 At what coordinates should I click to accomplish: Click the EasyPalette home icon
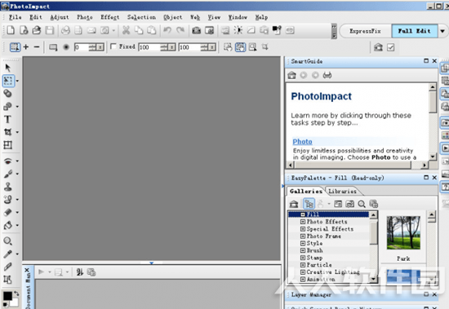pyautogui.click(x=294, y=204)
